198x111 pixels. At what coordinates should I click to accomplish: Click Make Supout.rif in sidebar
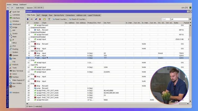pyautogui.click(x=18, y=80)
